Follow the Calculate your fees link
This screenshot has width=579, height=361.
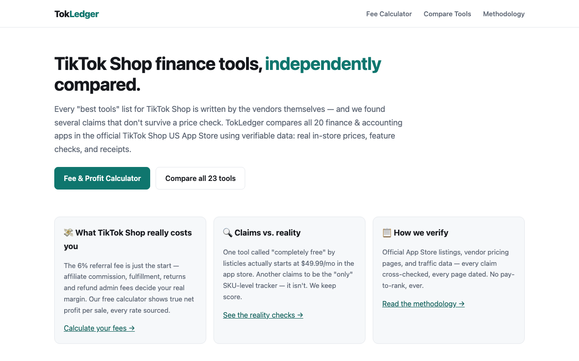tap(100, 328)
